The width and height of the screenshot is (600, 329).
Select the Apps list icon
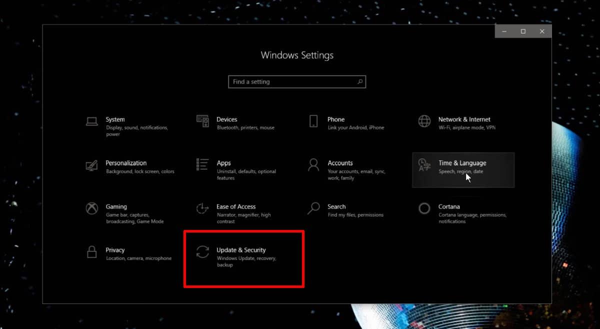202,164
